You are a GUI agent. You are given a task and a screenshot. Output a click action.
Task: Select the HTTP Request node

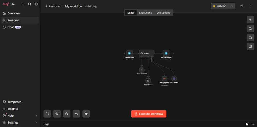174,78
